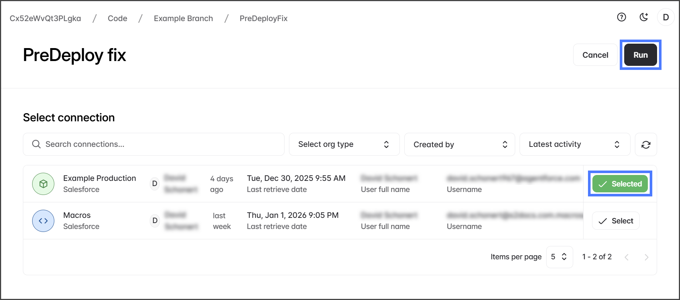Navigate to Code breadcrumb
The width and height of the screenshot is (680, 300).
tap(118, 18)
